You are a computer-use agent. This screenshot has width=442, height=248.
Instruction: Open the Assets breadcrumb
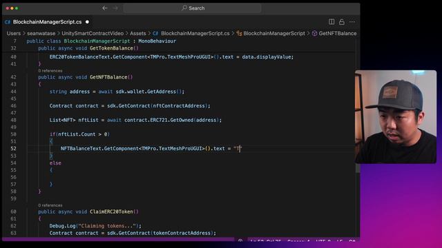click(x=138, y=34)
